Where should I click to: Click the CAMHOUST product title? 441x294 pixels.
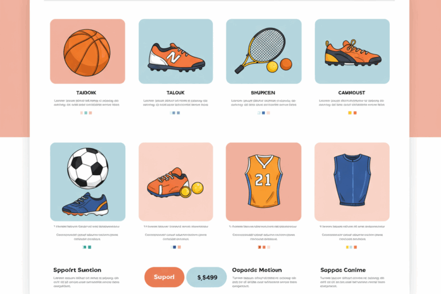(351, 92)
